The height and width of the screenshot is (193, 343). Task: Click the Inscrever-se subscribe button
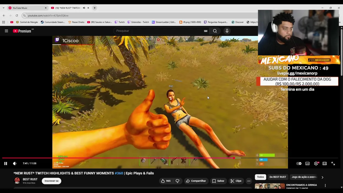(x=51, y=181)
